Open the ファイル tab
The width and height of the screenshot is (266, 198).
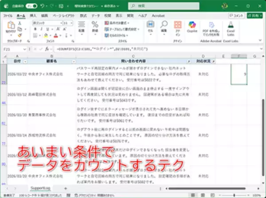click(x=8, y=16)
